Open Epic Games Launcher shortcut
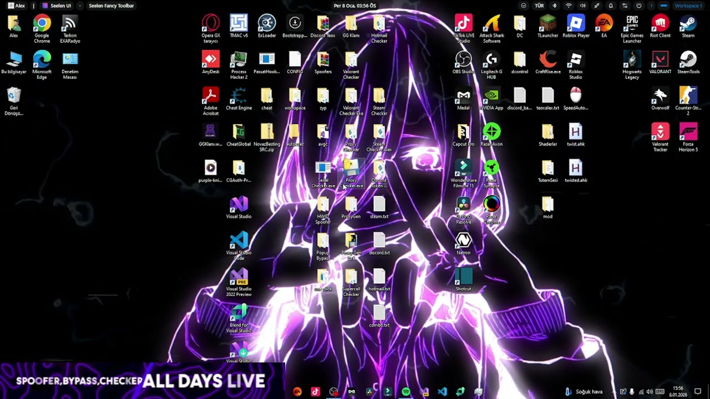This screenshot has width=710, height=399. pos(632,29)
